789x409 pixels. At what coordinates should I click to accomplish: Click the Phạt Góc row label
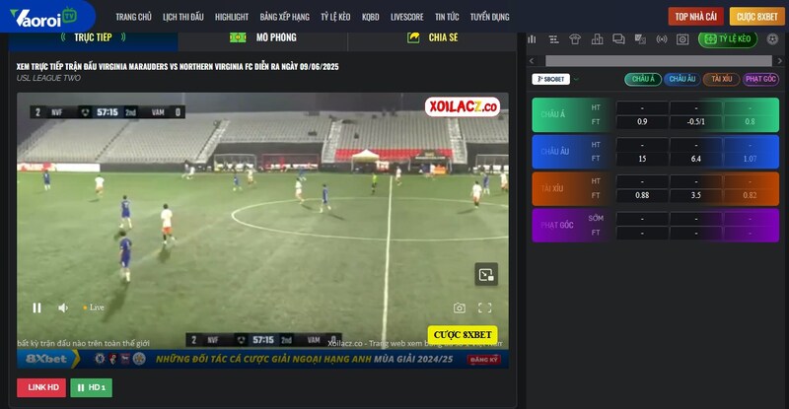[557, 226]
